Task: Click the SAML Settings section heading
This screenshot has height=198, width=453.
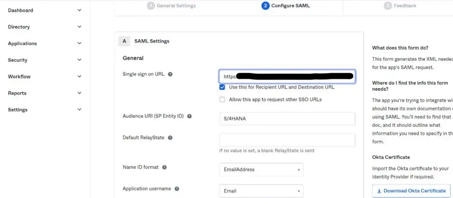Action: click(x=152, y=41)
